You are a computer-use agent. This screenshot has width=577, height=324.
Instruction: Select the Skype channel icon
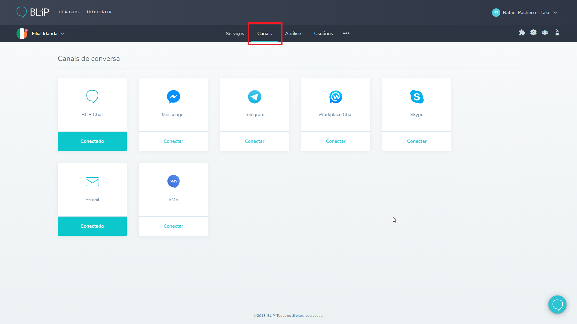click(417, 97)
